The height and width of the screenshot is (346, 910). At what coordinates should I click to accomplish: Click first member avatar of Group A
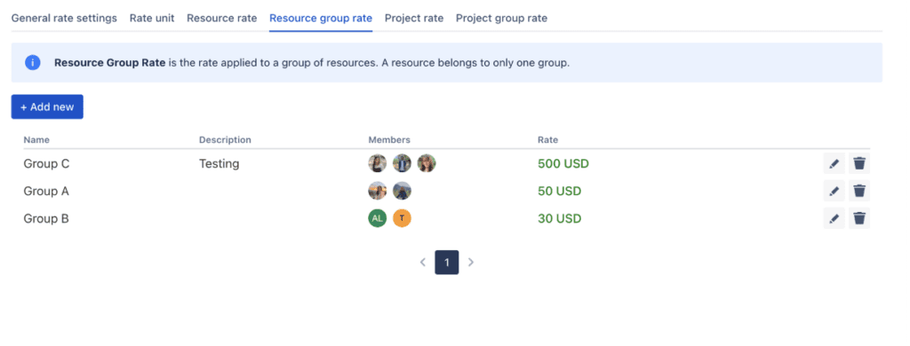click(377, 191)
